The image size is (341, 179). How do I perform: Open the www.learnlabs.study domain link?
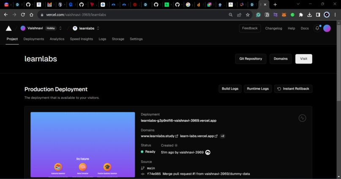158,136
